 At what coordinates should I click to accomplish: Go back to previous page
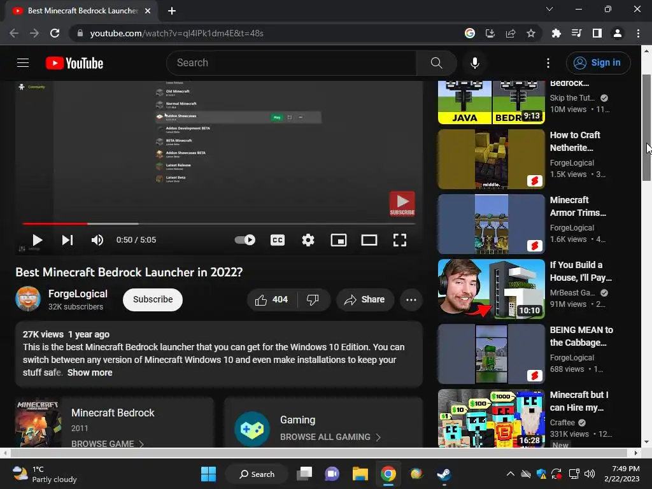pos(14,33)
